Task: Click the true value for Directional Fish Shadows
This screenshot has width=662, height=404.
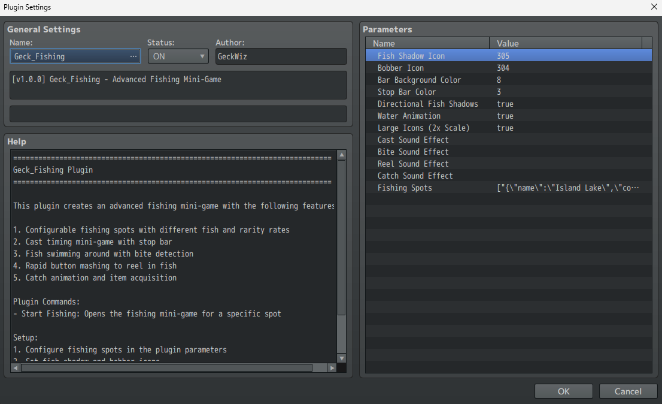Action: [x=505, y=104]
